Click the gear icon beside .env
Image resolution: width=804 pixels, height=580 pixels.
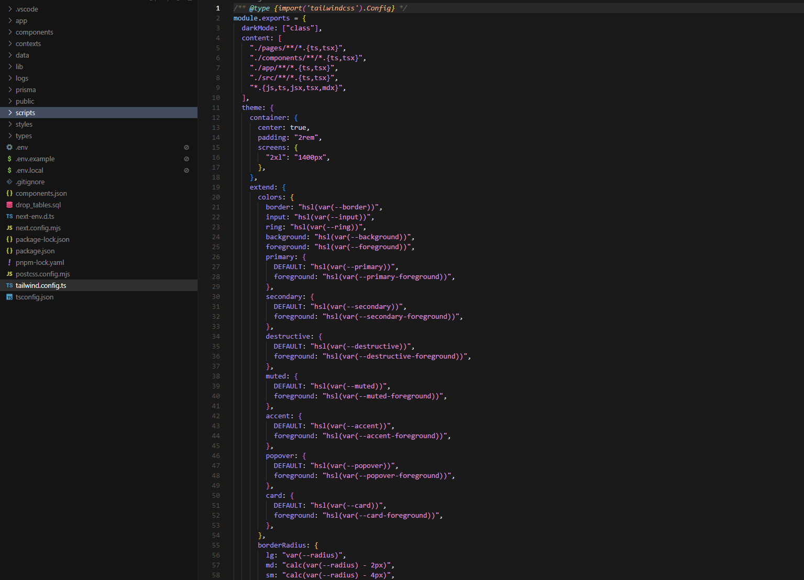pos(9,148)
